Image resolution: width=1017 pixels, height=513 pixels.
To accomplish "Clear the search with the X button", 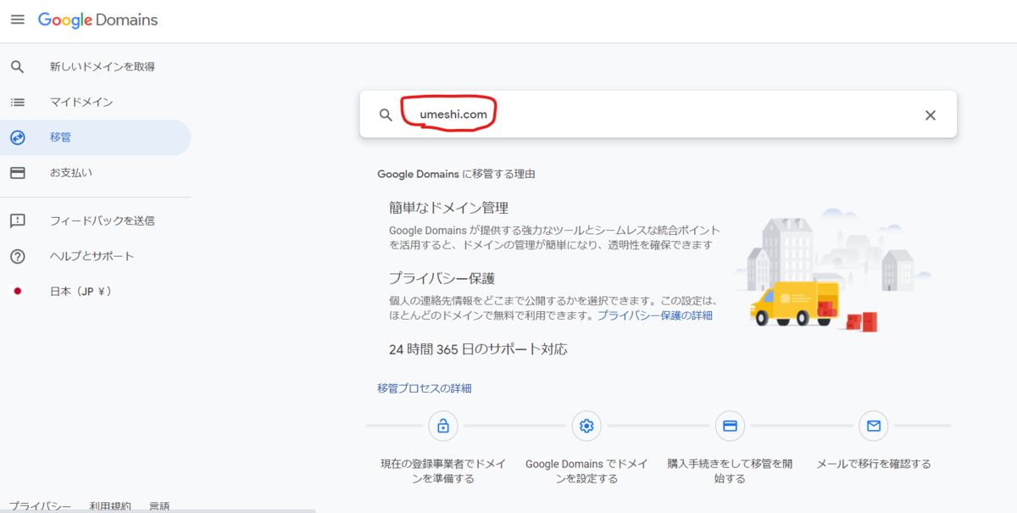I will (930, 114).
